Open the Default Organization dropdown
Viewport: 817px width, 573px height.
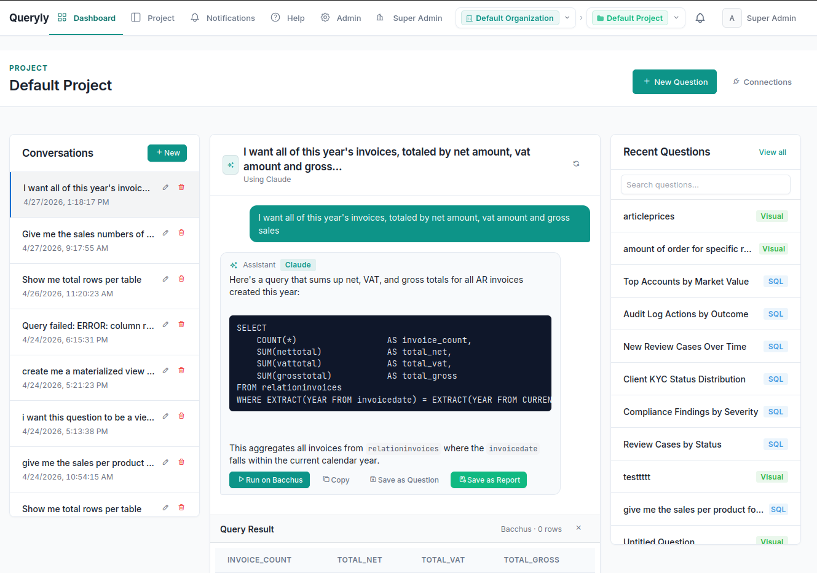click(515, 18)
